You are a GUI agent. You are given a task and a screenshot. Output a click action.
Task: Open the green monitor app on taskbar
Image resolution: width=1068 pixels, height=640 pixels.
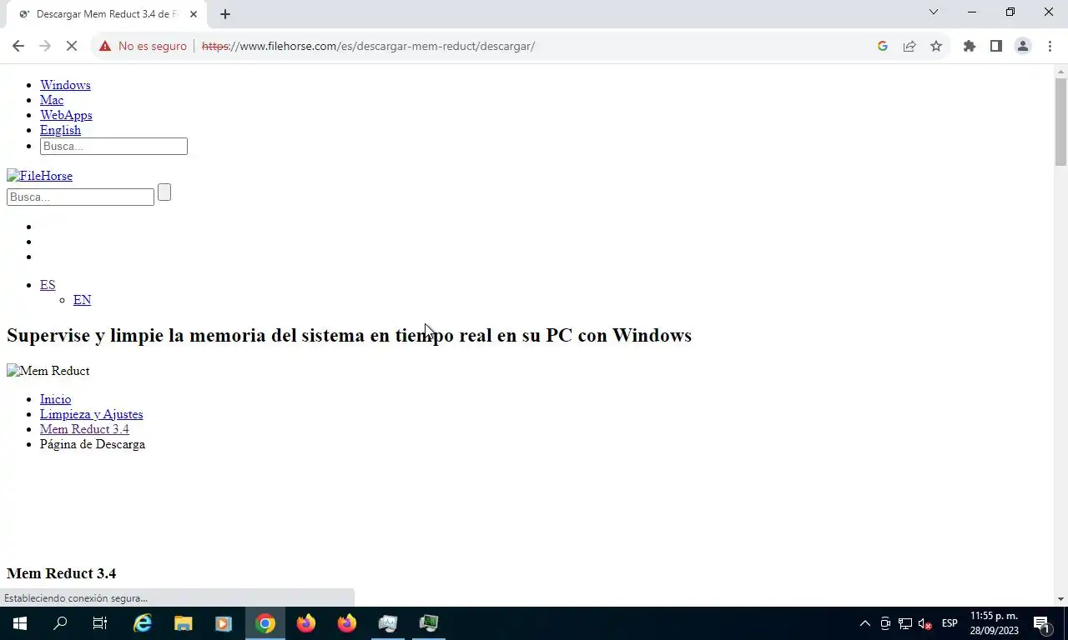(x=429, y=623)
